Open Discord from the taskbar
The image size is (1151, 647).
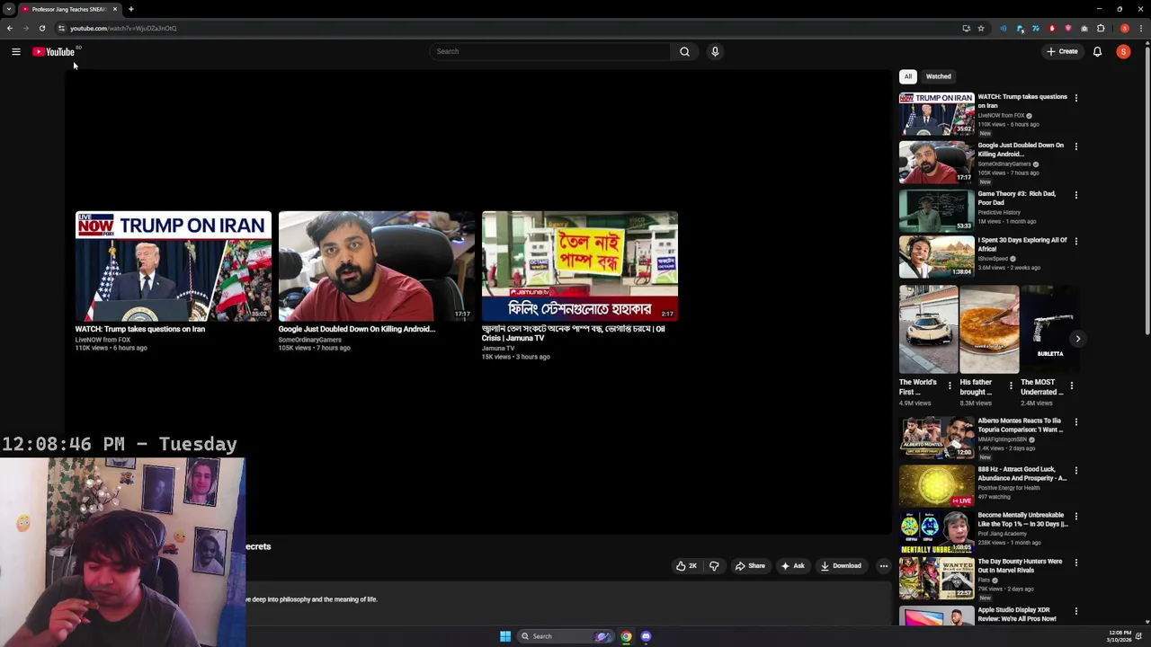(x=646, y=636)
